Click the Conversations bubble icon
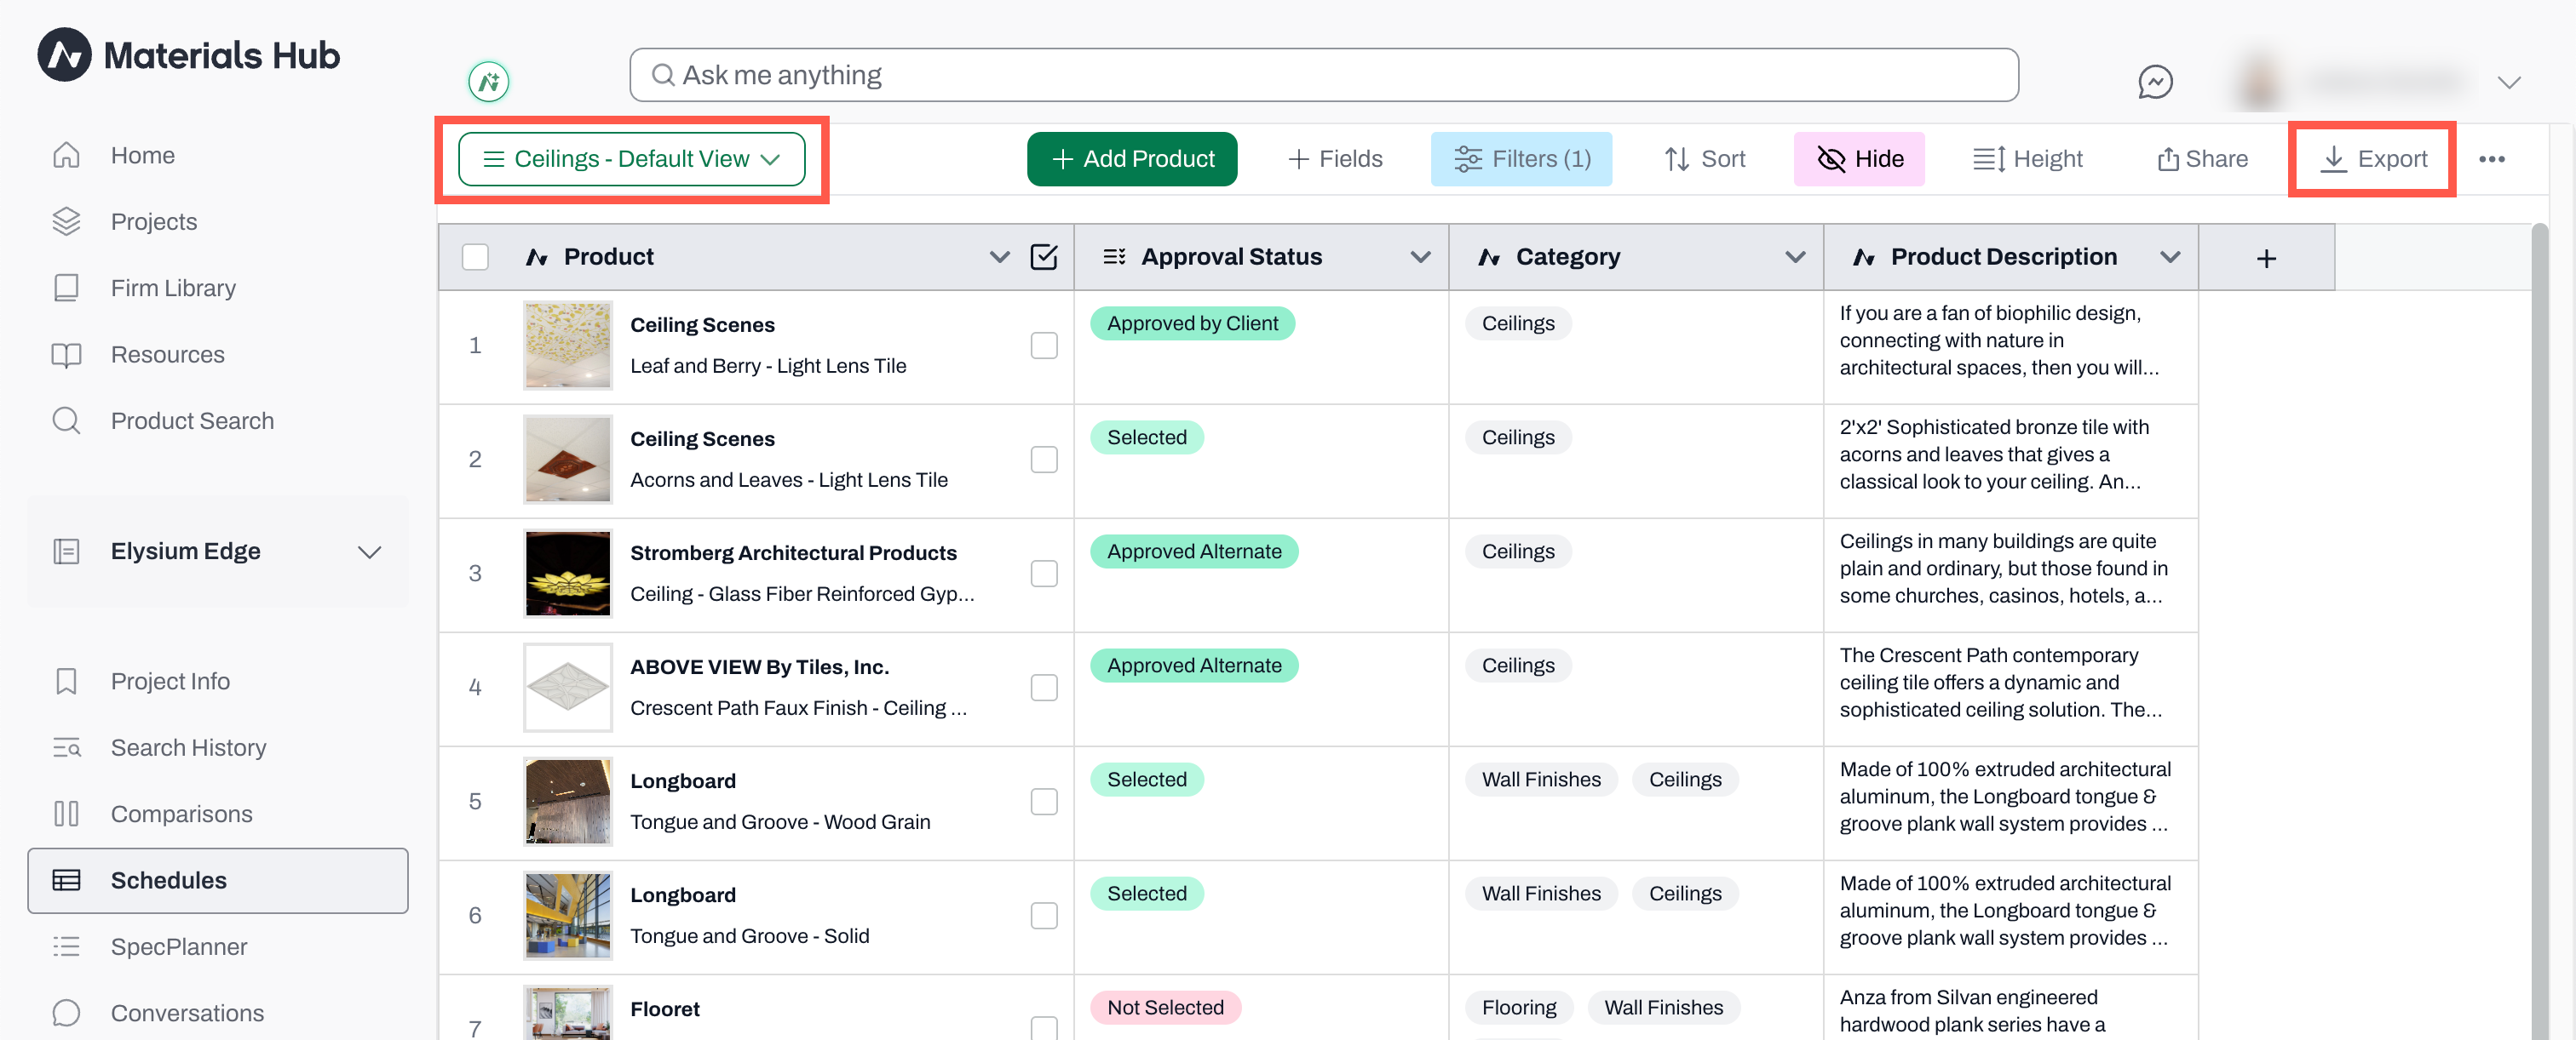This screenshot has height=1040, width=2576. click(x=66, y=1013)
